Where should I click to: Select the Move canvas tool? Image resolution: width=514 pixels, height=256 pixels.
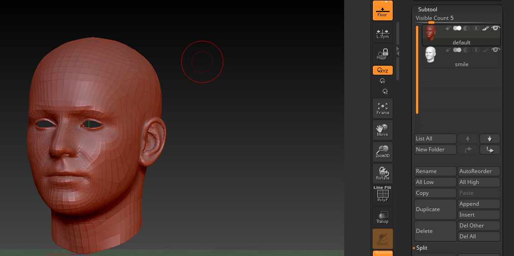(382, 130)
